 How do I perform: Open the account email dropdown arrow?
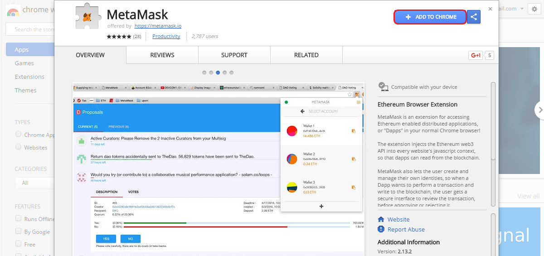pos(522,9)
